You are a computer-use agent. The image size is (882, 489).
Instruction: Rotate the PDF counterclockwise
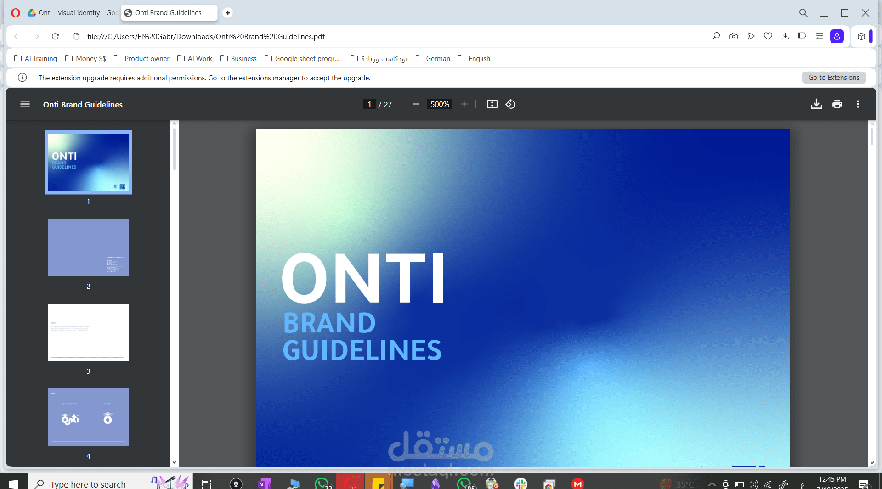(510, 104)
